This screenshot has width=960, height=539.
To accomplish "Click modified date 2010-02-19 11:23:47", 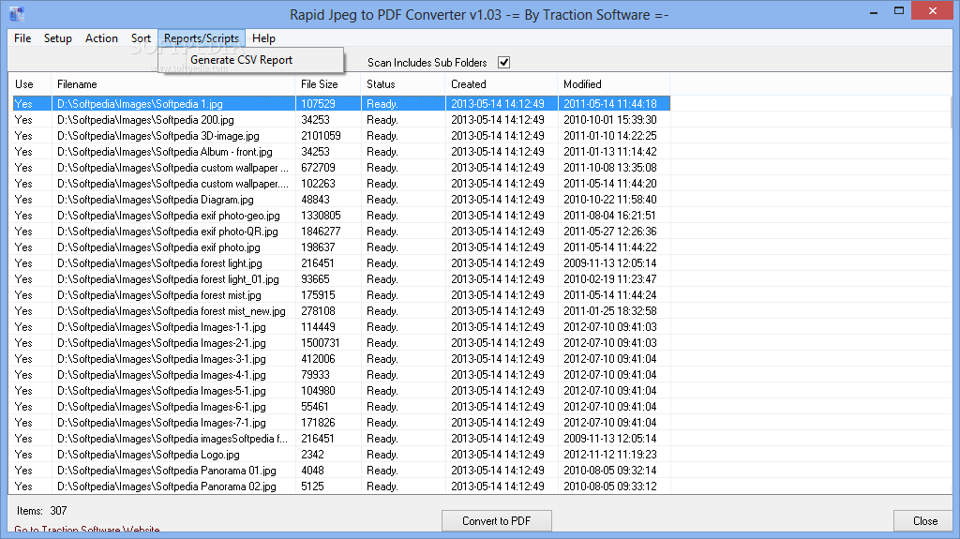I will [x=609, y=279].
